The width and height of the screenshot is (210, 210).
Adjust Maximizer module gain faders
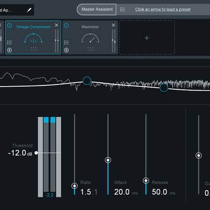click(113, 41)
